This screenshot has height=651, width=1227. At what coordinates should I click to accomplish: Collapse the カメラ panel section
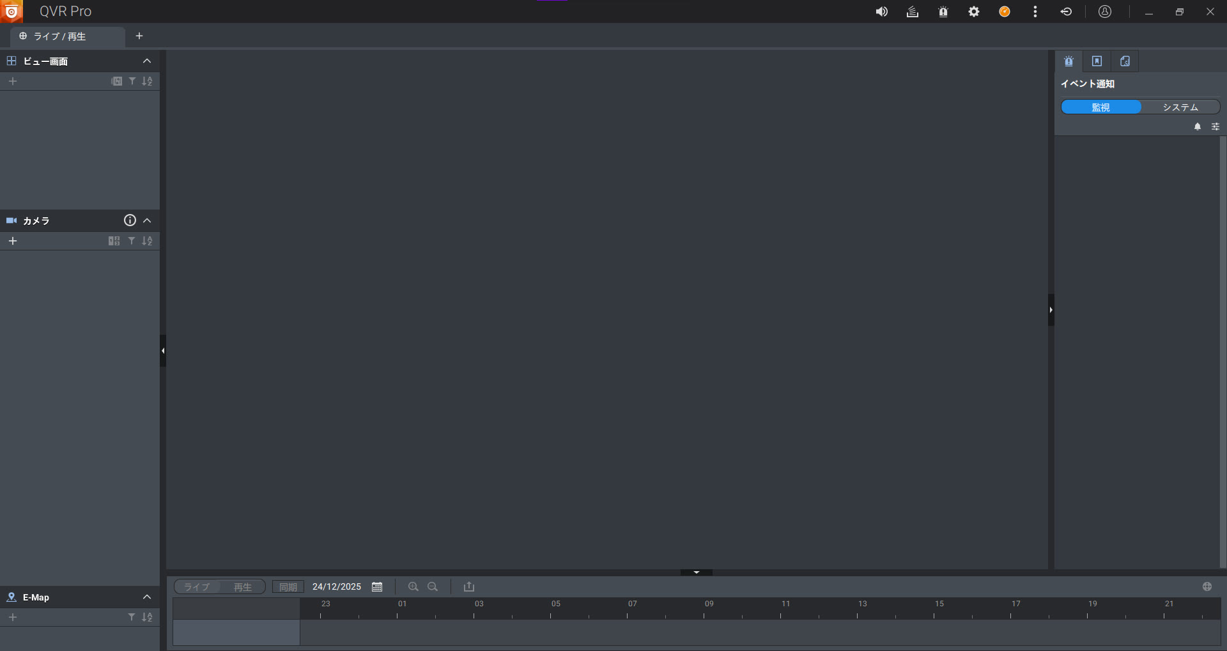tap(147, 220)
